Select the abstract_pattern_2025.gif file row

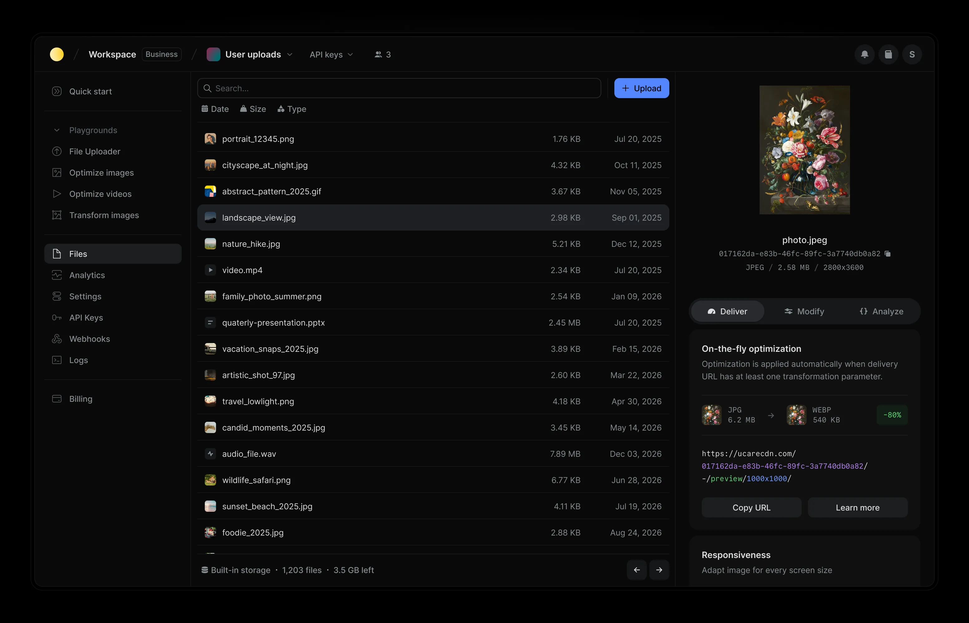point(433,191)
